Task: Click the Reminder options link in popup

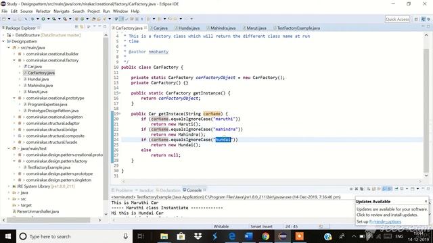Action: tap(385, 221)
